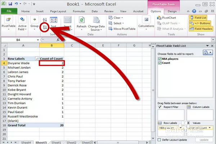Switch to Sheet4 tab

click(26, 143)
